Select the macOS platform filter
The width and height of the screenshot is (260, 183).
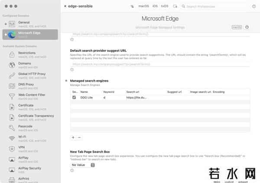143,6
